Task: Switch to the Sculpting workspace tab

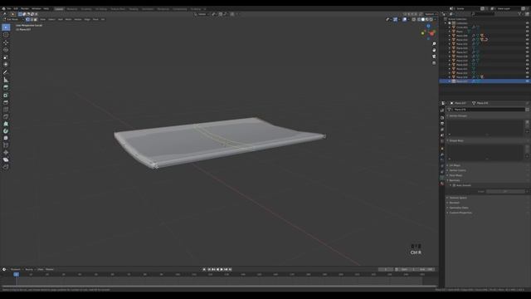Action: (x=86, y=9)
